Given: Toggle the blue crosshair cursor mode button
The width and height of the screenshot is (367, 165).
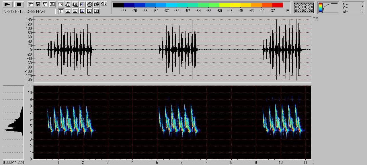Looking at the screenshot, I should 82,11.
